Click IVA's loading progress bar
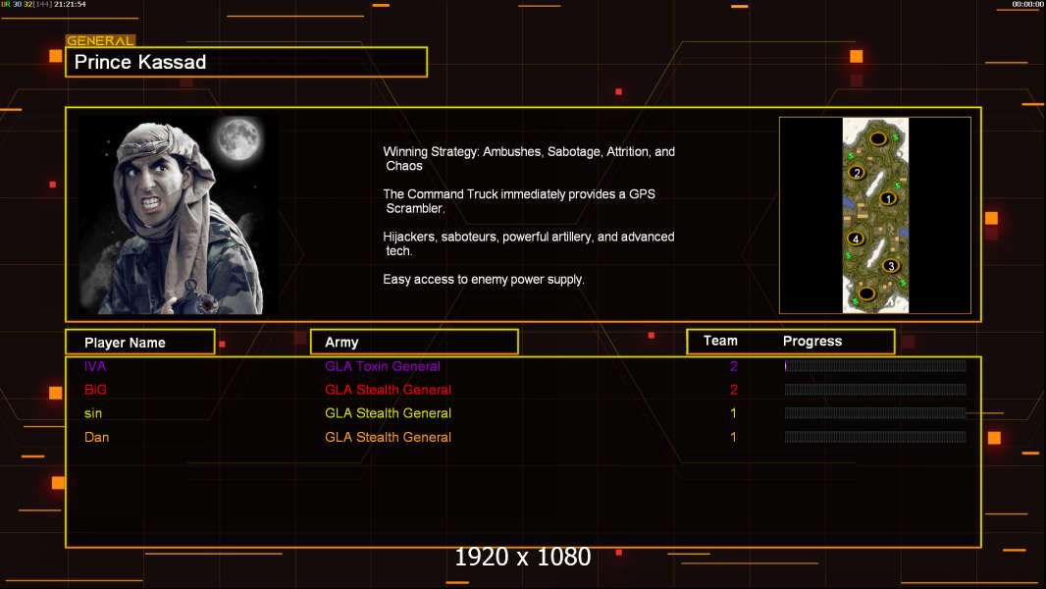1046x589 pixels. (875, 365)
